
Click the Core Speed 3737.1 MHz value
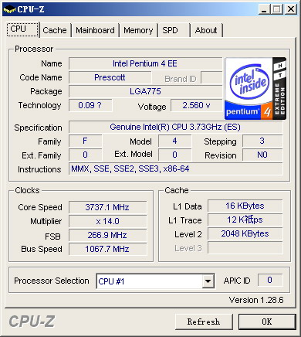click(x=107, y=207)
